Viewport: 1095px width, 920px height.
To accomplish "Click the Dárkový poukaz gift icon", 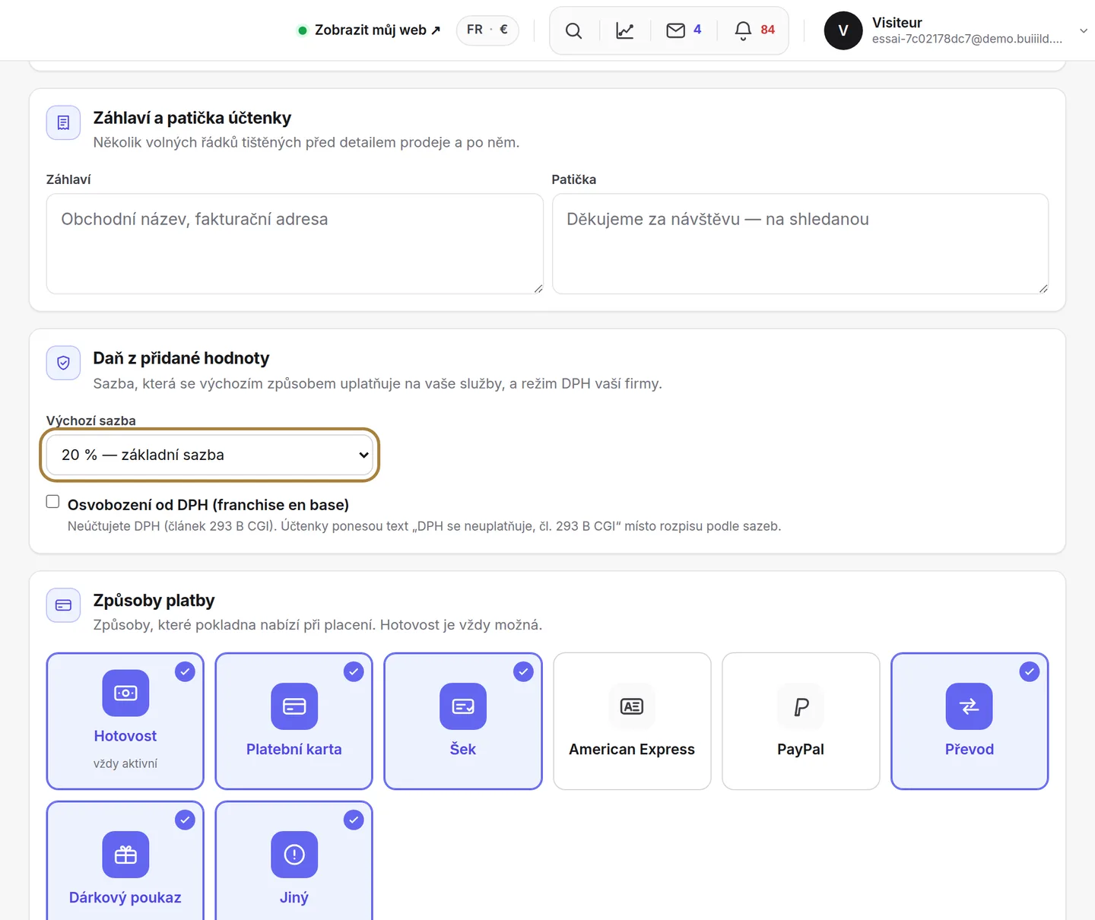I will [x=125, y=855].
